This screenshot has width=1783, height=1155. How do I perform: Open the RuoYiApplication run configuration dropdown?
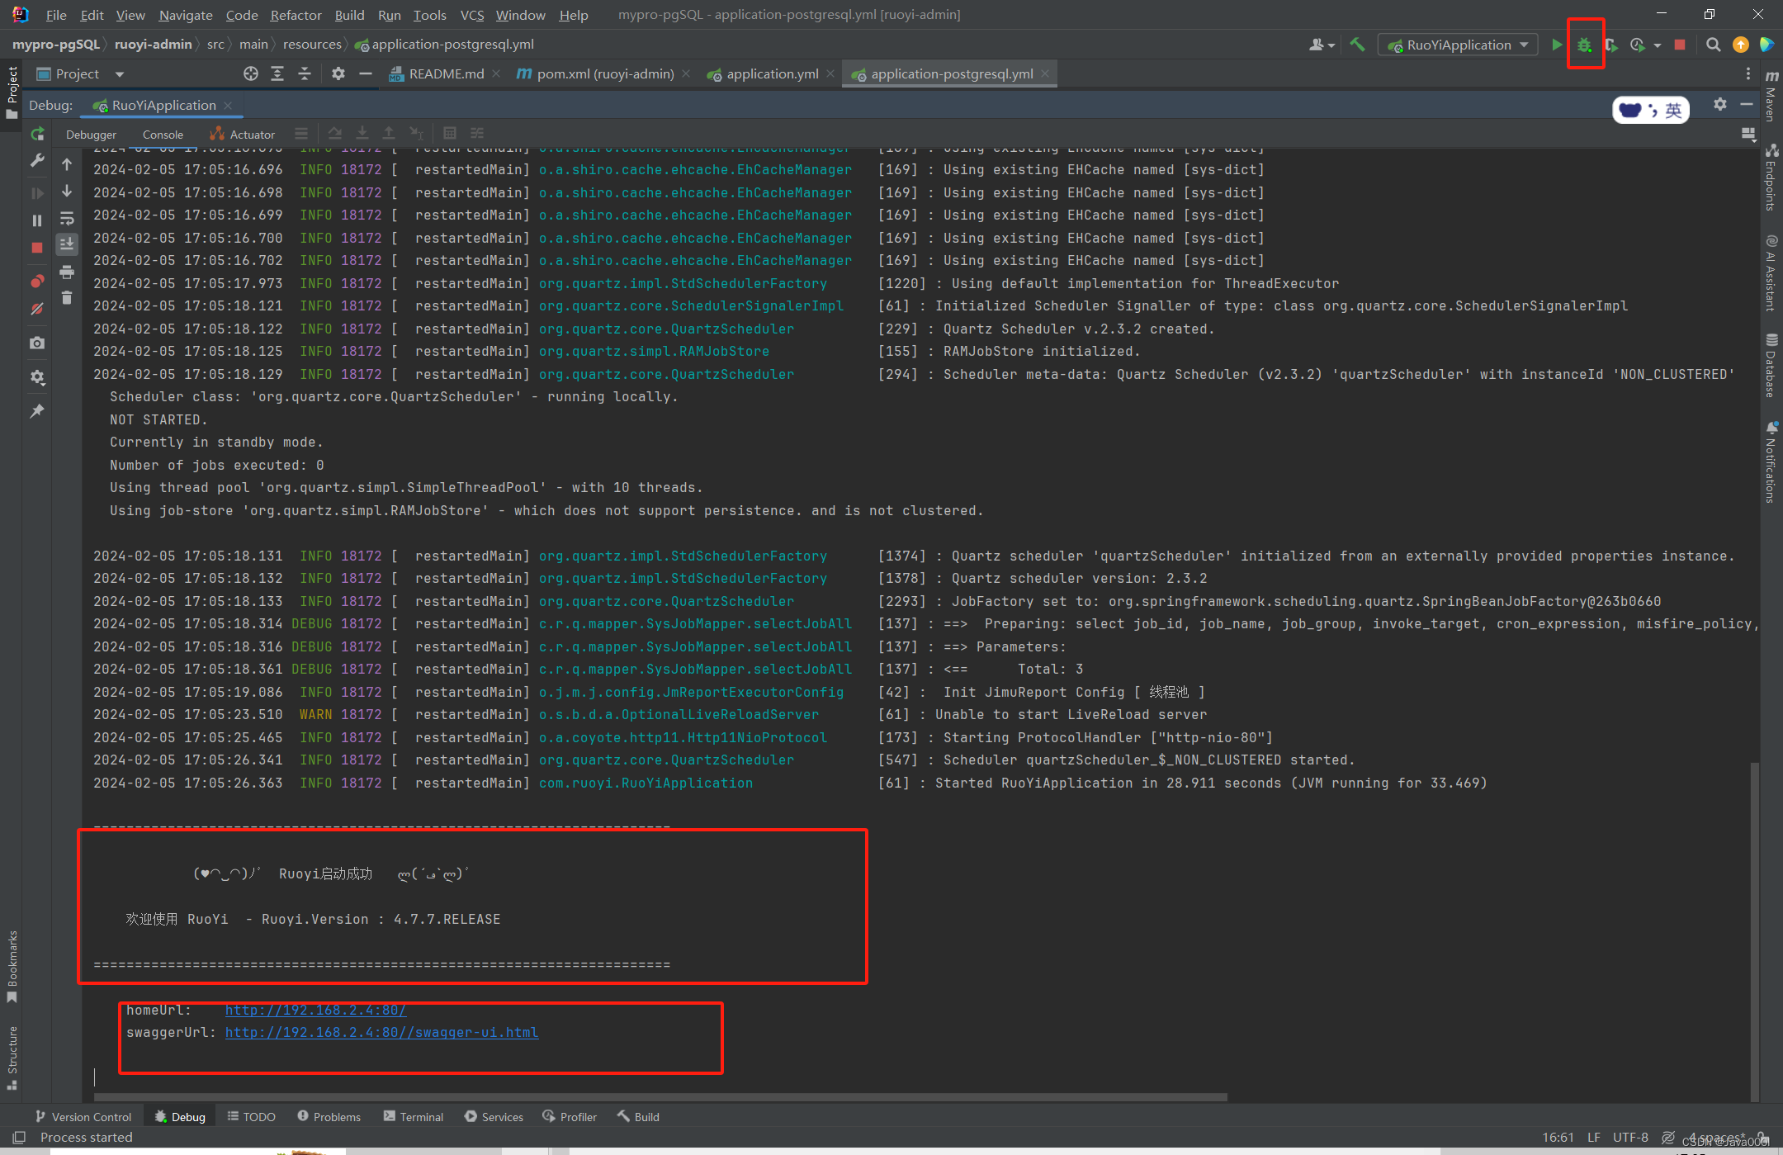click(1458, 45)
